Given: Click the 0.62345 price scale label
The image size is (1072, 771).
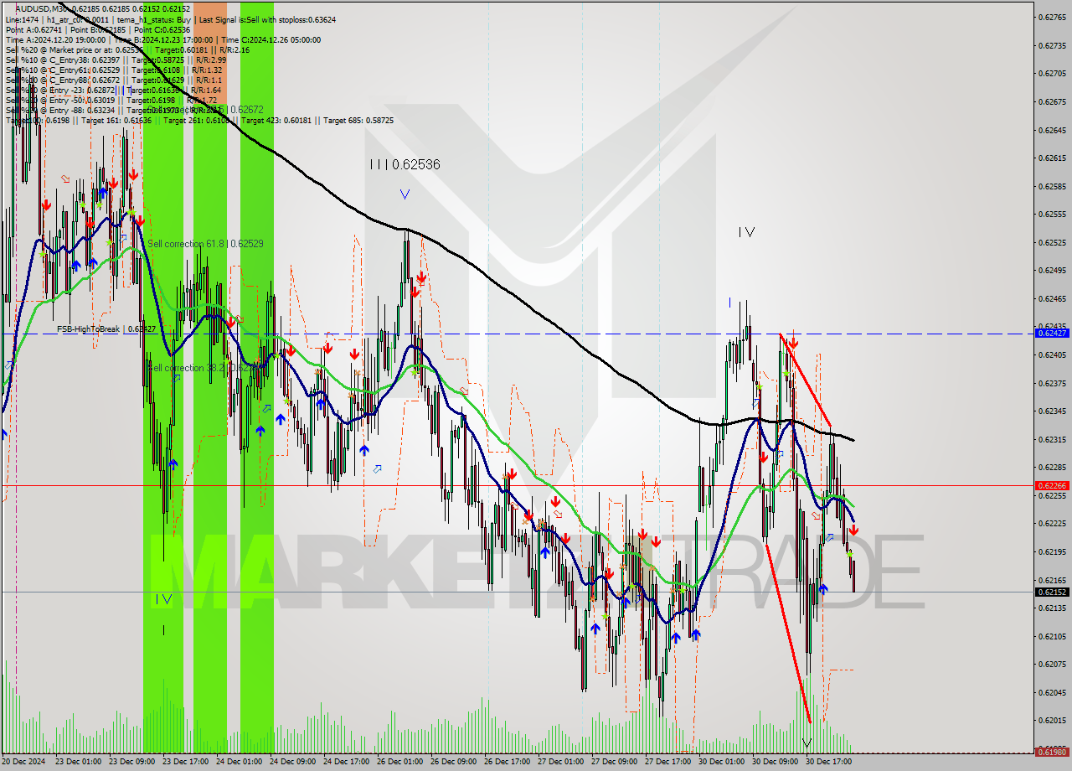Looking at the screenshot, I should [x=1052, y=411].
